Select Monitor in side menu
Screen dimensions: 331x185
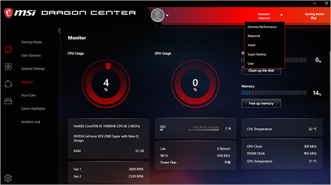[27, 82]
